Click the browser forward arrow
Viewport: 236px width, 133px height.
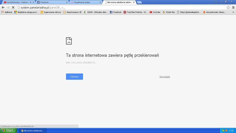(x=8, y=7)
